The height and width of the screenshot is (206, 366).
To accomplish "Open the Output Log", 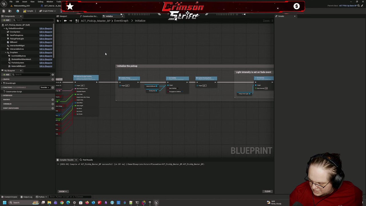I will (26, 197).
